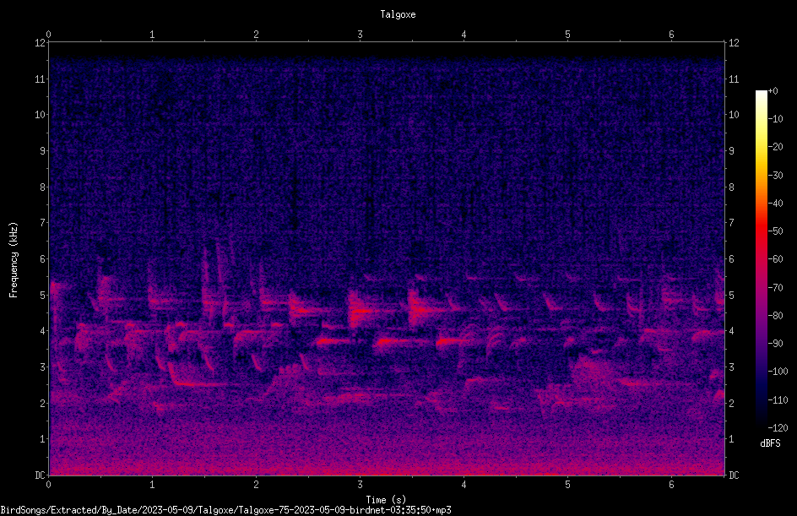
Task: Click the -120 label on the color scale
Action: click(x=777, y=427)
